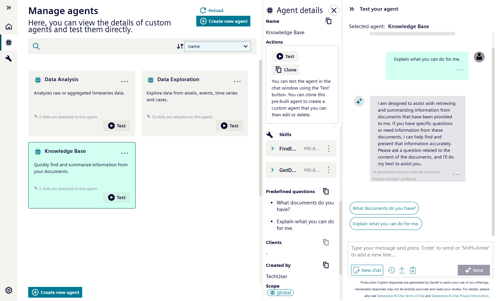Open chat history clock icon

[x=391, y=270]
